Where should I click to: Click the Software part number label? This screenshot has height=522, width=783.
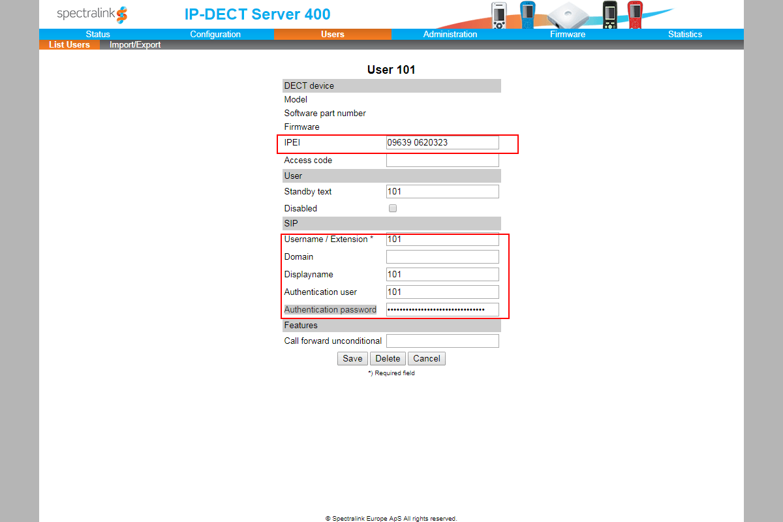[x=325, y=114]
